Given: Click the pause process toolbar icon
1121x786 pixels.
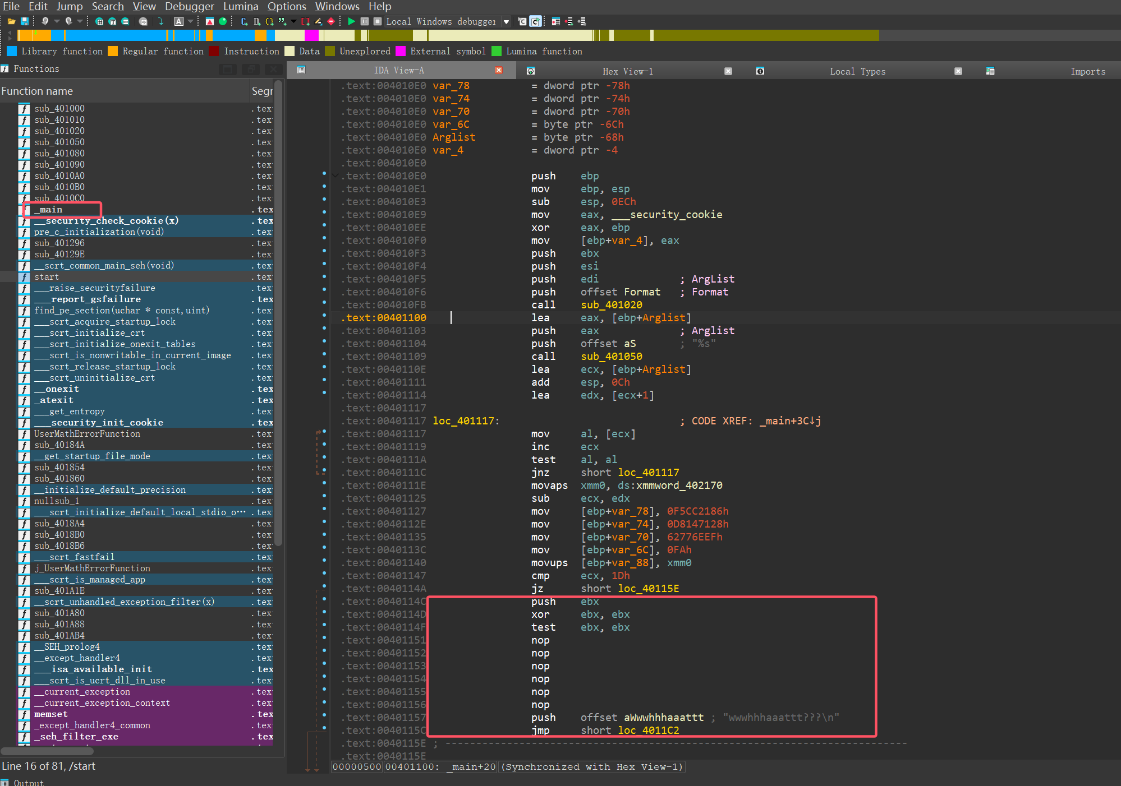Looking at the screenshot, I should (x=365, y=21).
